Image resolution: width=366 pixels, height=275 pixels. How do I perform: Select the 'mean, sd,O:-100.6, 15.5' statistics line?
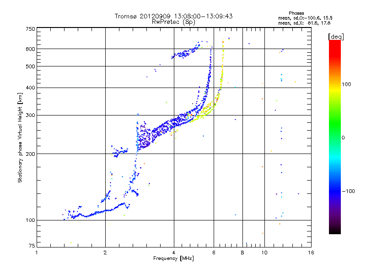click(x=305, y=18)
